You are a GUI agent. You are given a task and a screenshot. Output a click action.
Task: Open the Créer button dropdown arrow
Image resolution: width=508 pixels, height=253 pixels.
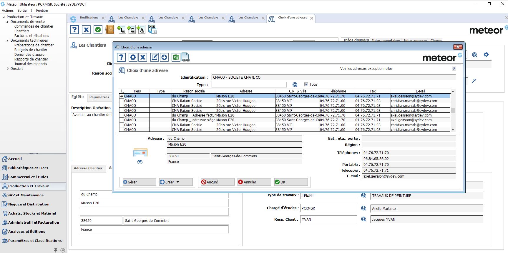tap(177, 182)
